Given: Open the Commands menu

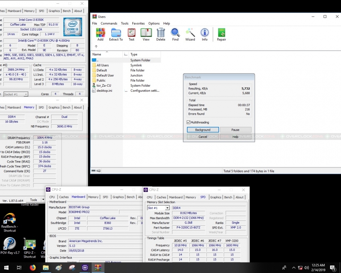Looking at the screenshot, I should pyautogui.click(x=109, y=23).
